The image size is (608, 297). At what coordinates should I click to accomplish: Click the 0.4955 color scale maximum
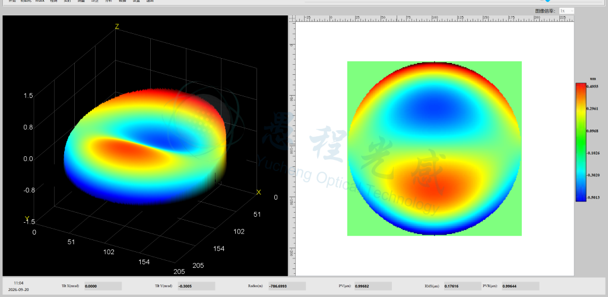[593, 87]
